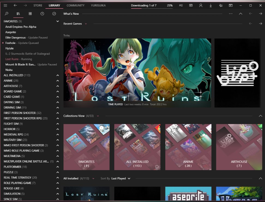Go to next What's New page arrow

pyautogui.click(x=260, y=14)
